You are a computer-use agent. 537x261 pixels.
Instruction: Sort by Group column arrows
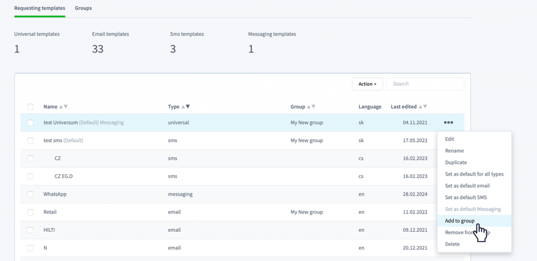tap(311, 107)
